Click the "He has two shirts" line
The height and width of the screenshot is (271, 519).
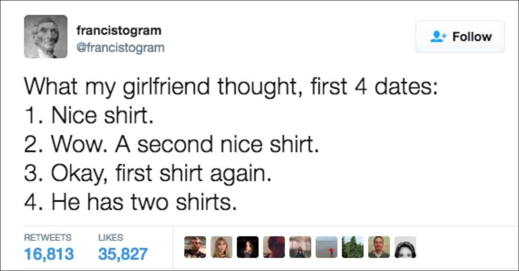pyautogui.click(x=130, y=202)
